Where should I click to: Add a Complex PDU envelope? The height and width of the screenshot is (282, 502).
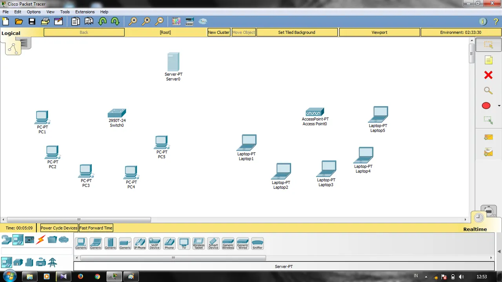pos(488,152)
